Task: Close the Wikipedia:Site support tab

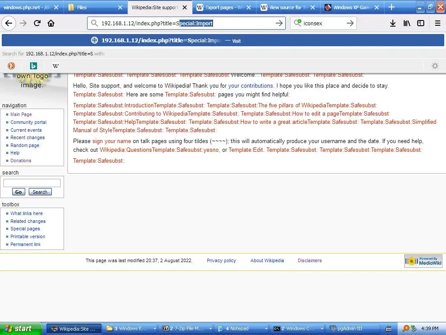Action: 185,7
